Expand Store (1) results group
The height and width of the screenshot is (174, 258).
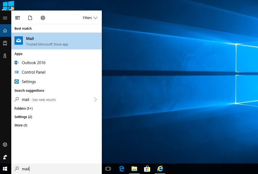21,125
